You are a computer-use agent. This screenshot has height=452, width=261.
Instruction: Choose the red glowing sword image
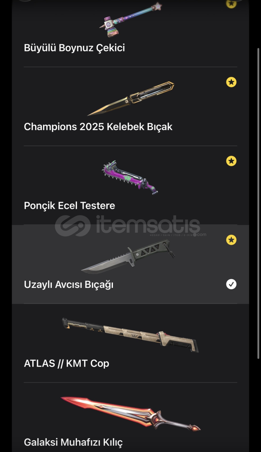pos(130,414)
